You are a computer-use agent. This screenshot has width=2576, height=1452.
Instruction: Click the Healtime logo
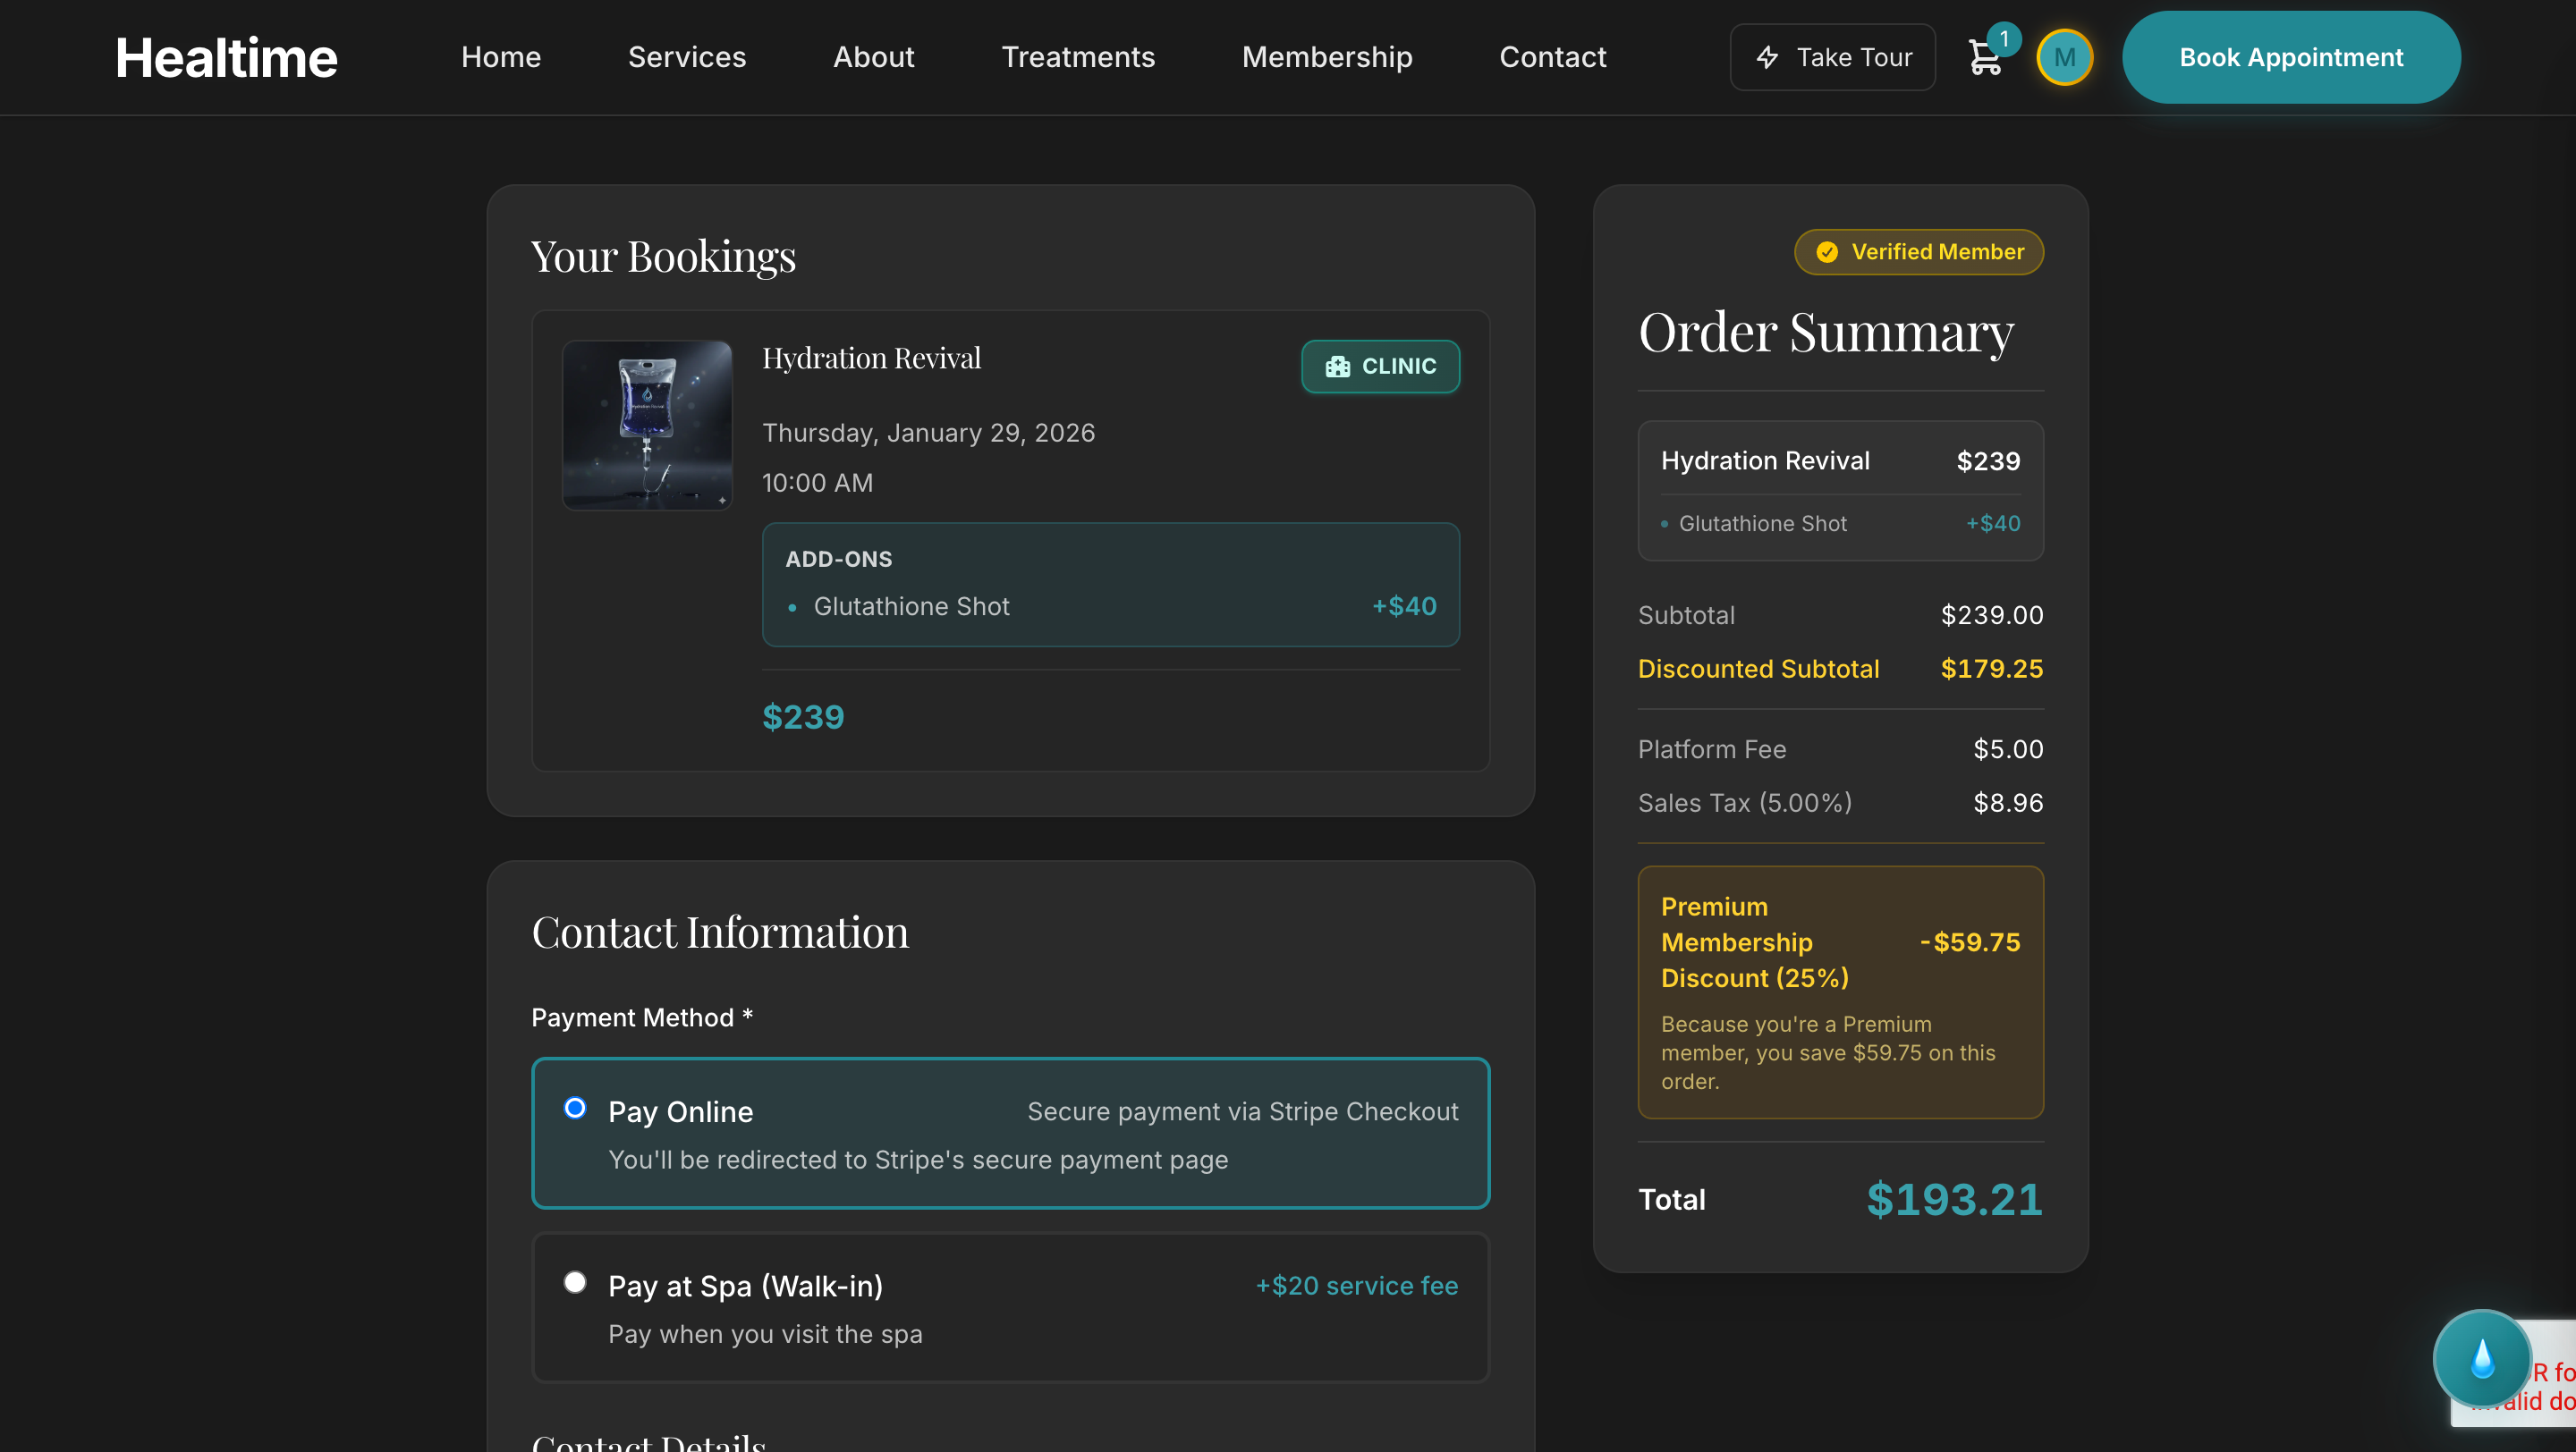coord(226,57)
